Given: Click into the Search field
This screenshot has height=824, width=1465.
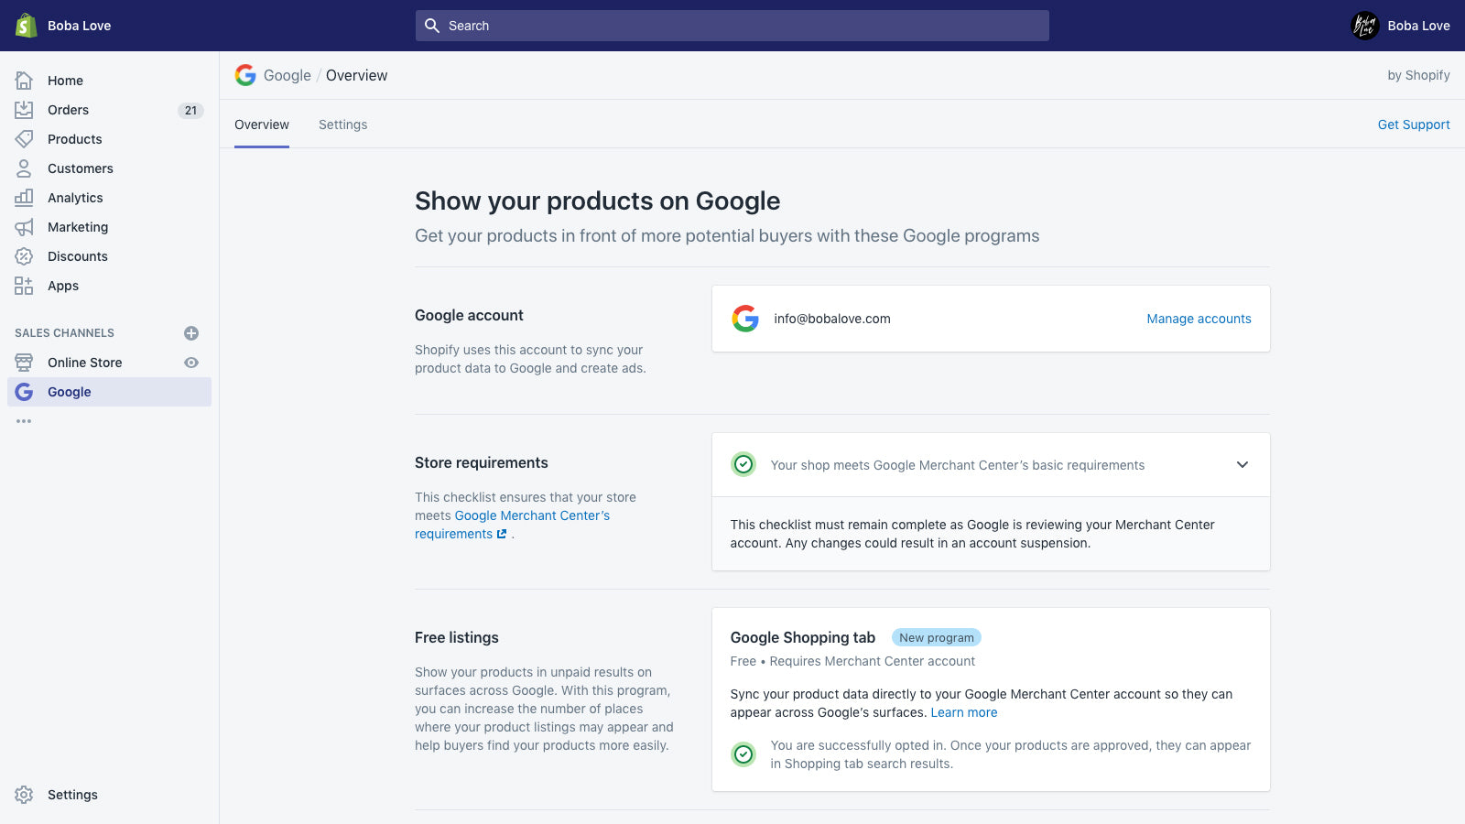Looking at the screenshot, I should tap(732, 26).
